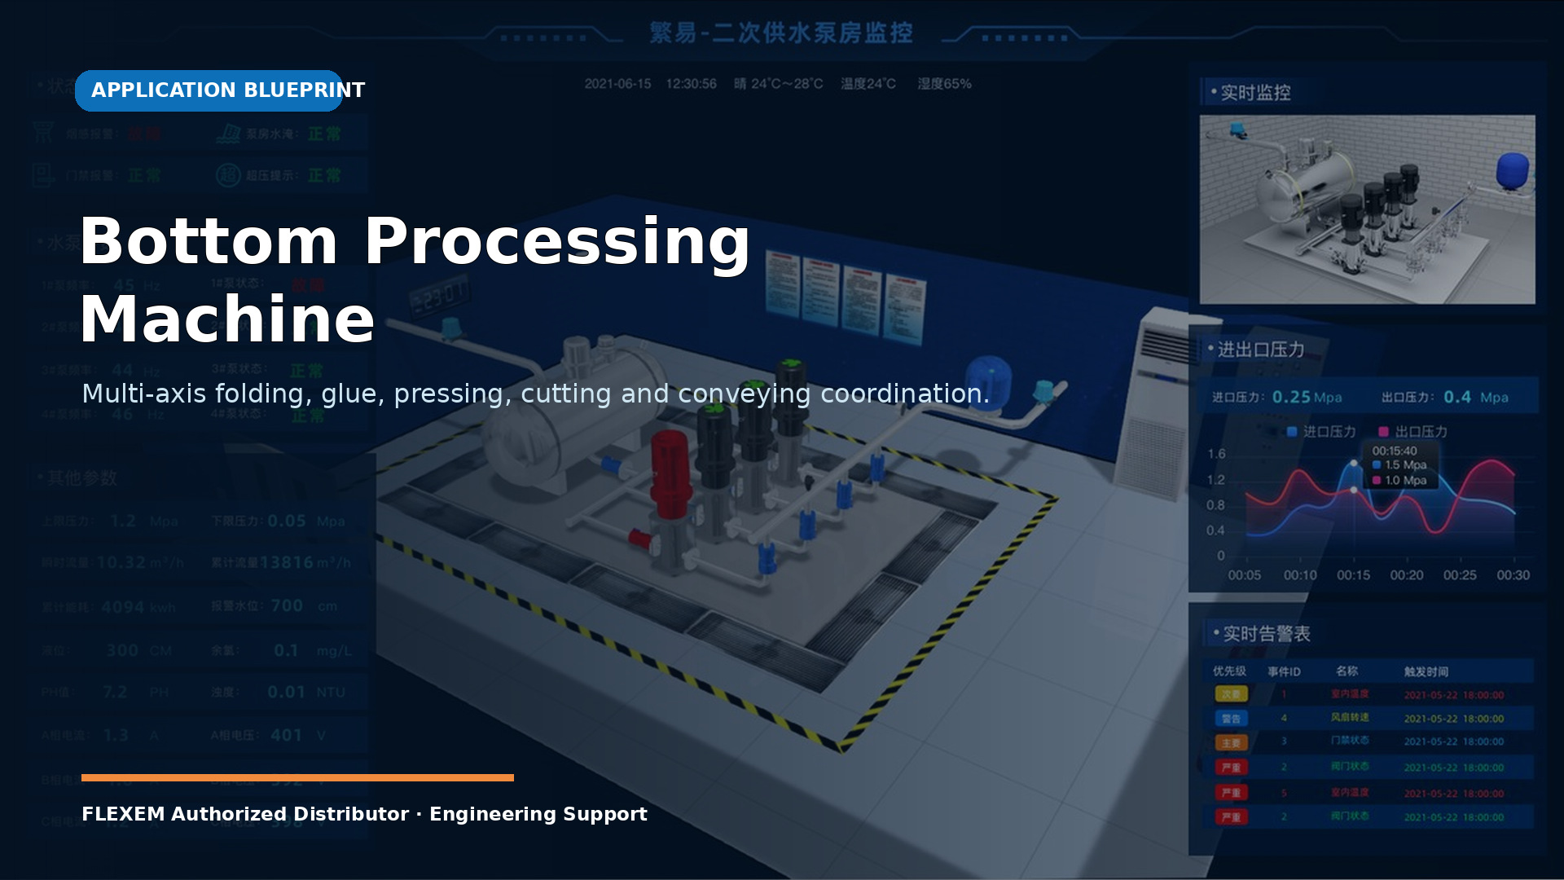The image size is (1564, 880).
Task: Click the Multi-axis folding subtitle line
Action: 535,394
